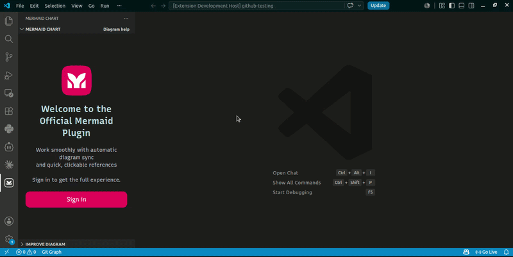Open the robot-shaped chat icon in activity bar

(x=9, y=147)
